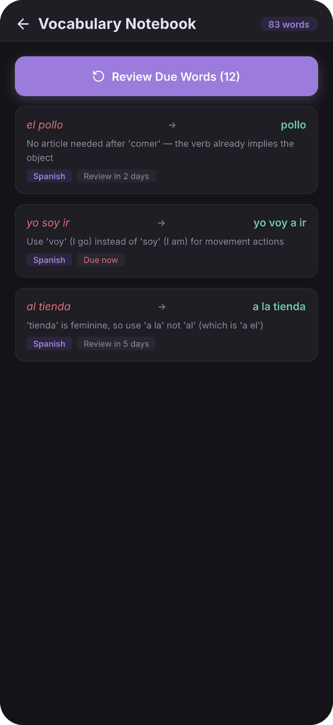Select Spanish tag on al tienda card

tap(49, 344)
